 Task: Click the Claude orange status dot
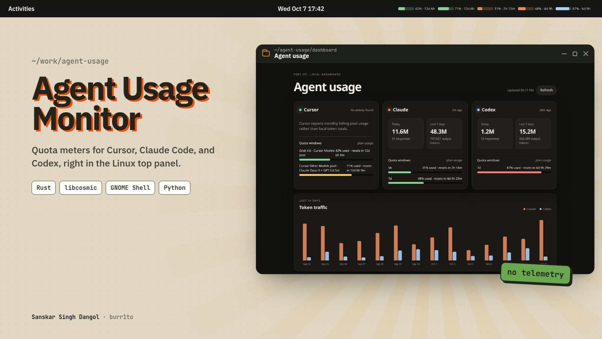(x=389, y=110)
